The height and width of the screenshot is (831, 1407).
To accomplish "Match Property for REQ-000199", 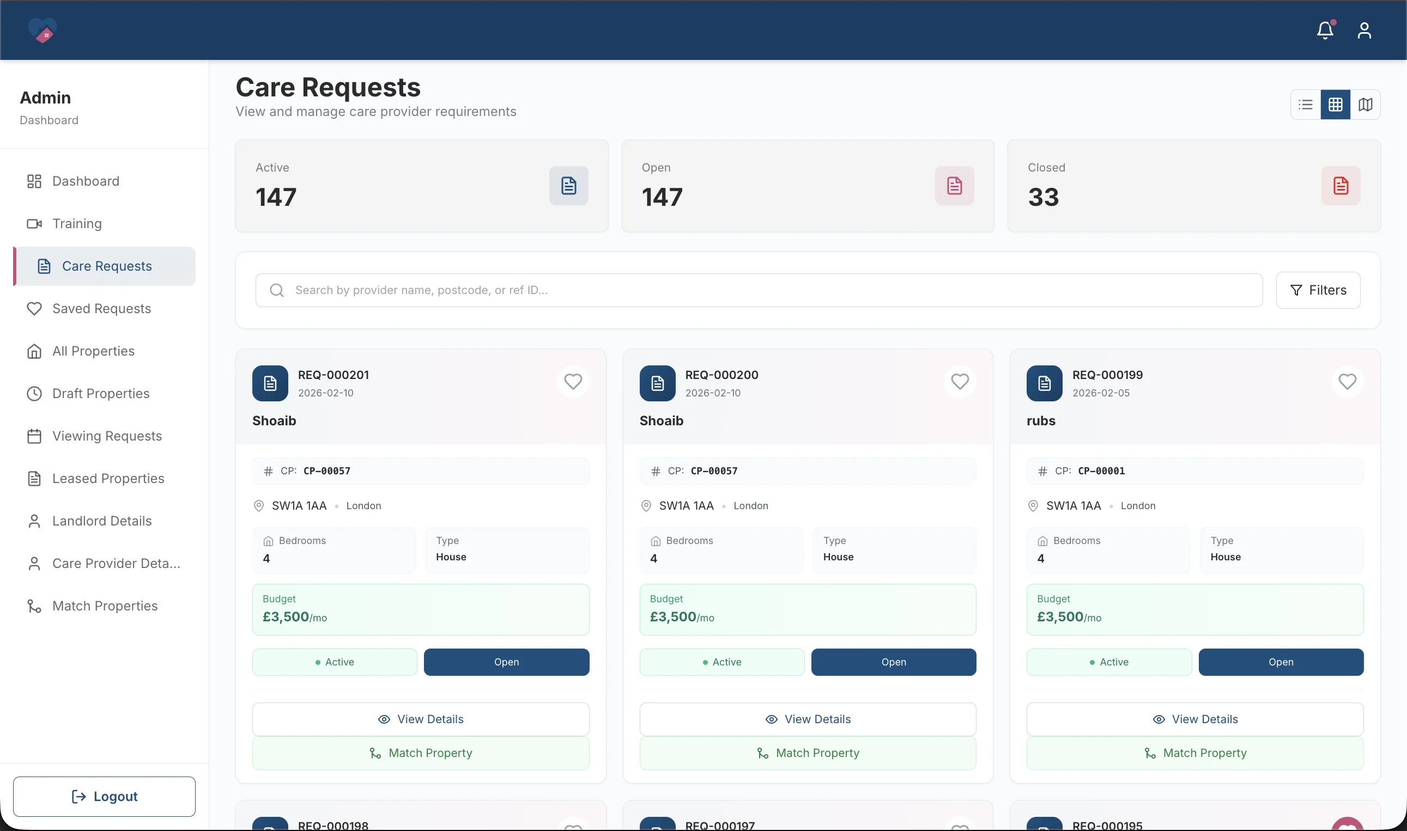I will point(1194,753).
